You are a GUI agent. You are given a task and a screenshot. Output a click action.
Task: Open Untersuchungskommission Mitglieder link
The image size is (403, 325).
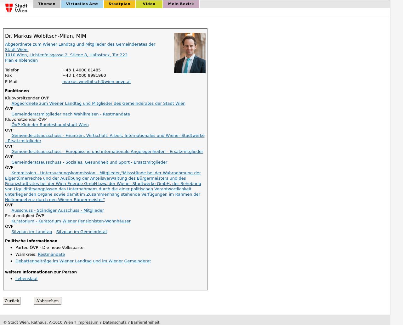[x=103, y=186]
